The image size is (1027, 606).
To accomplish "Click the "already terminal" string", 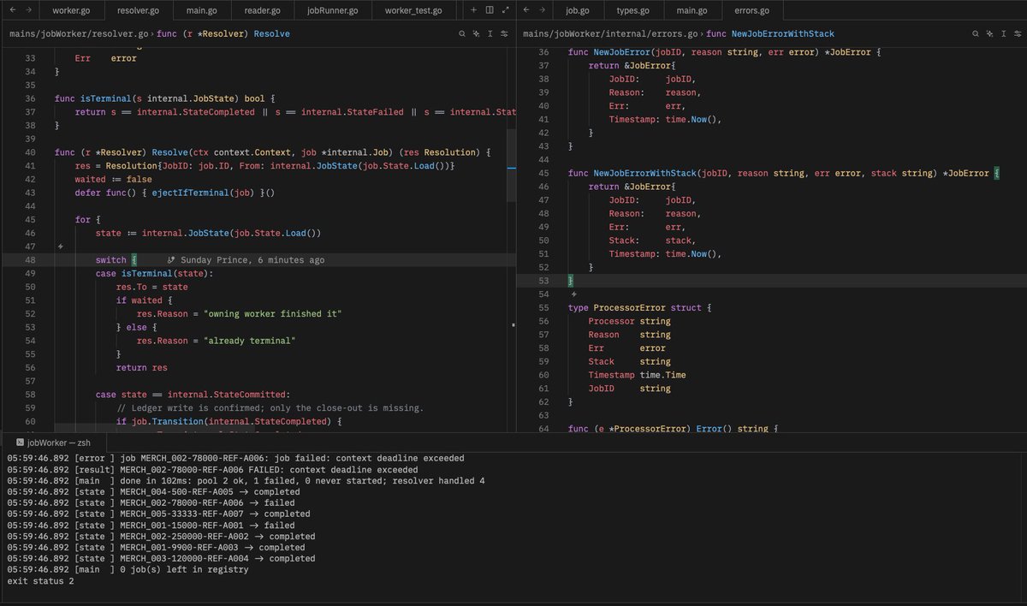I will point(250,341).
